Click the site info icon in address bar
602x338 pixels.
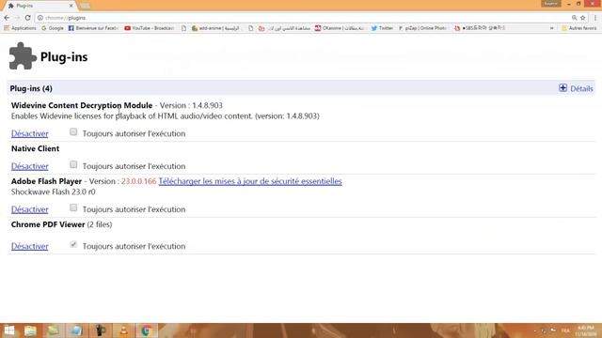point(40,18)
